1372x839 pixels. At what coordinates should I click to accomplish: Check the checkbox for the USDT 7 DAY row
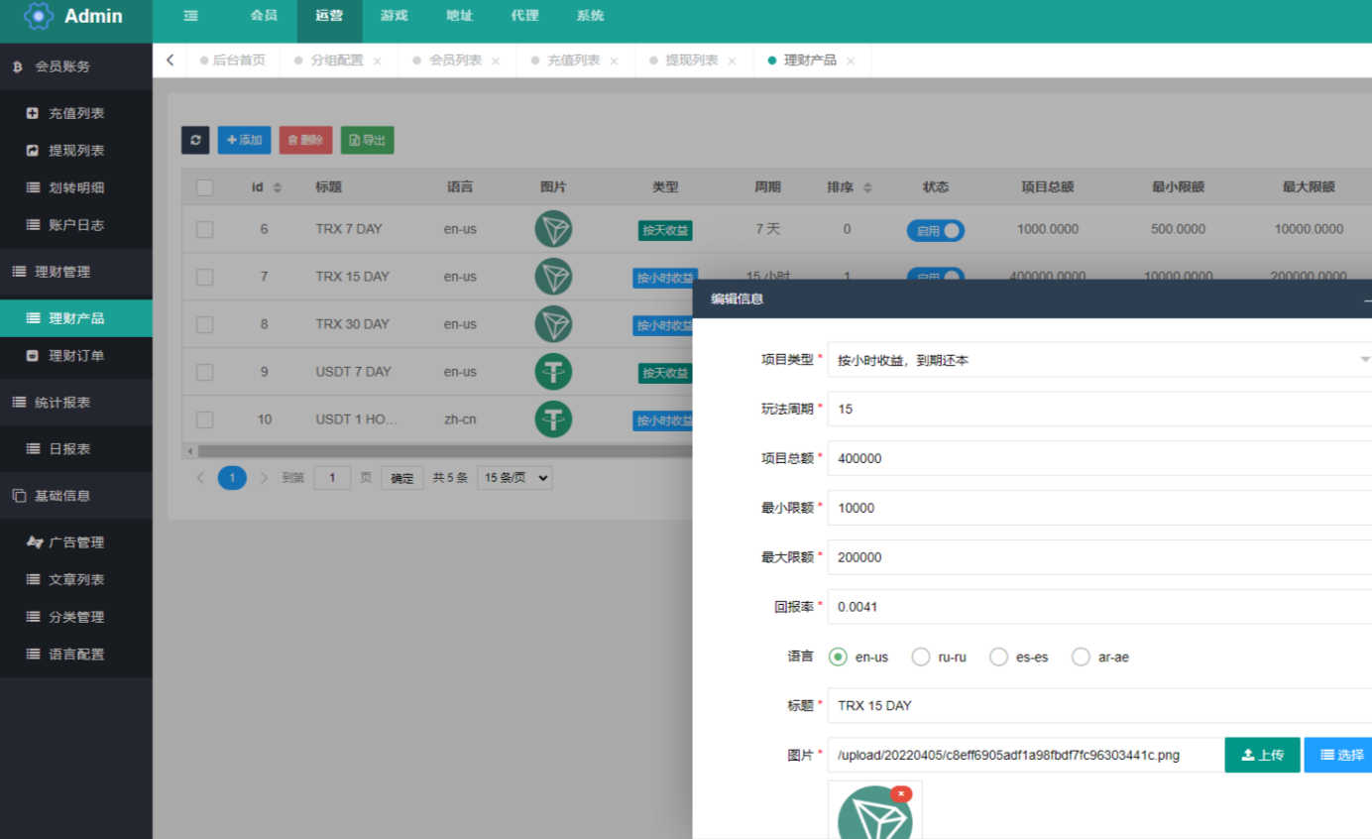coord(204,373)
